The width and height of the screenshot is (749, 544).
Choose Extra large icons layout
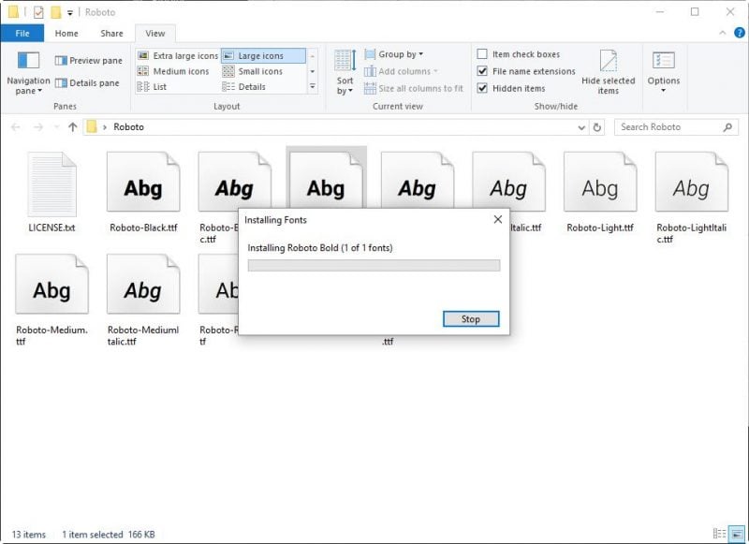point(178,56)
